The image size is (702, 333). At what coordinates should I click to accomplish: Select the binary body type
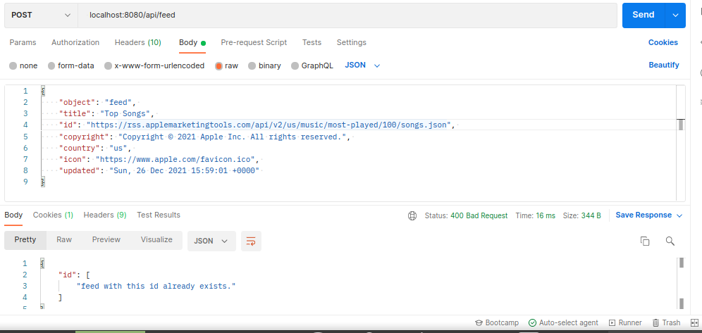264,65
